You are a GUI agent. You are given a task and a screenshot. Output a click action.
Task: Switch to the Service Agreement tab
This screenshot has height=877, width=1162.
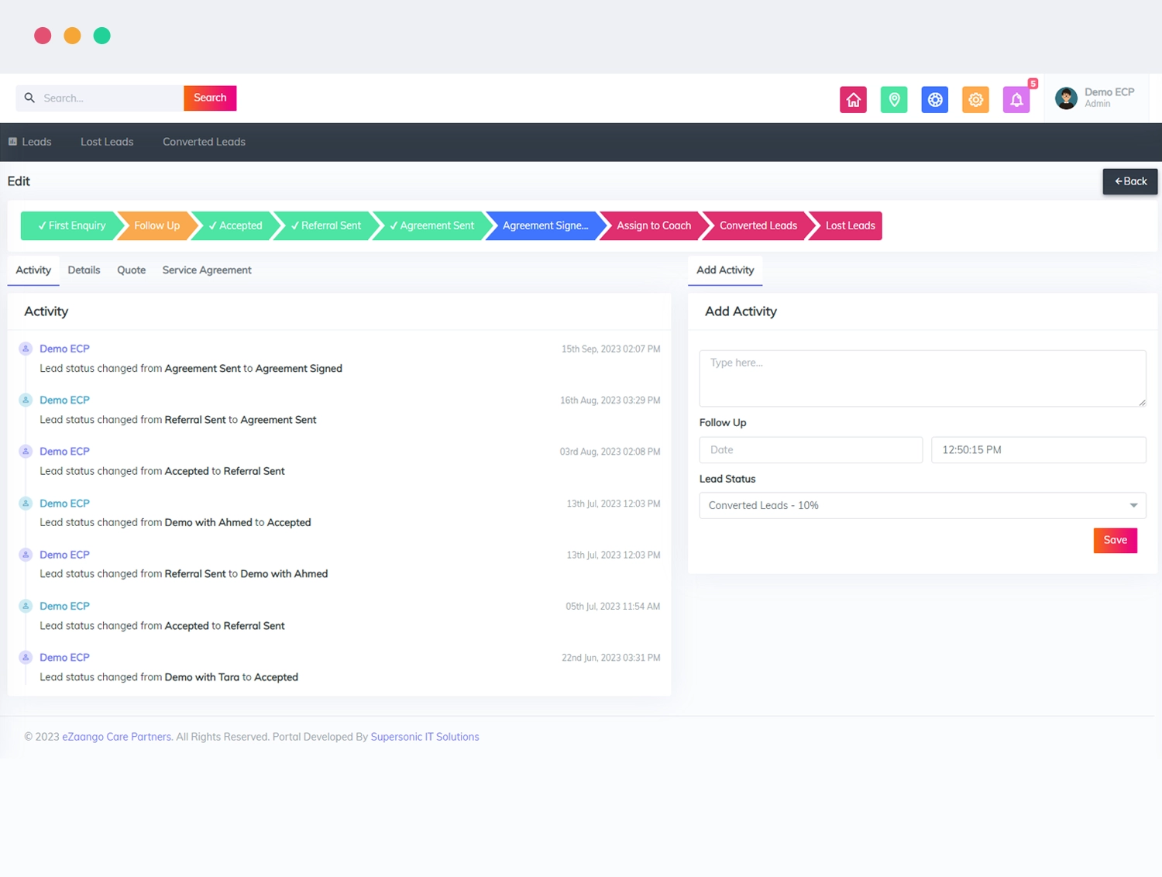pyautogui.click(x=207, y=270)
